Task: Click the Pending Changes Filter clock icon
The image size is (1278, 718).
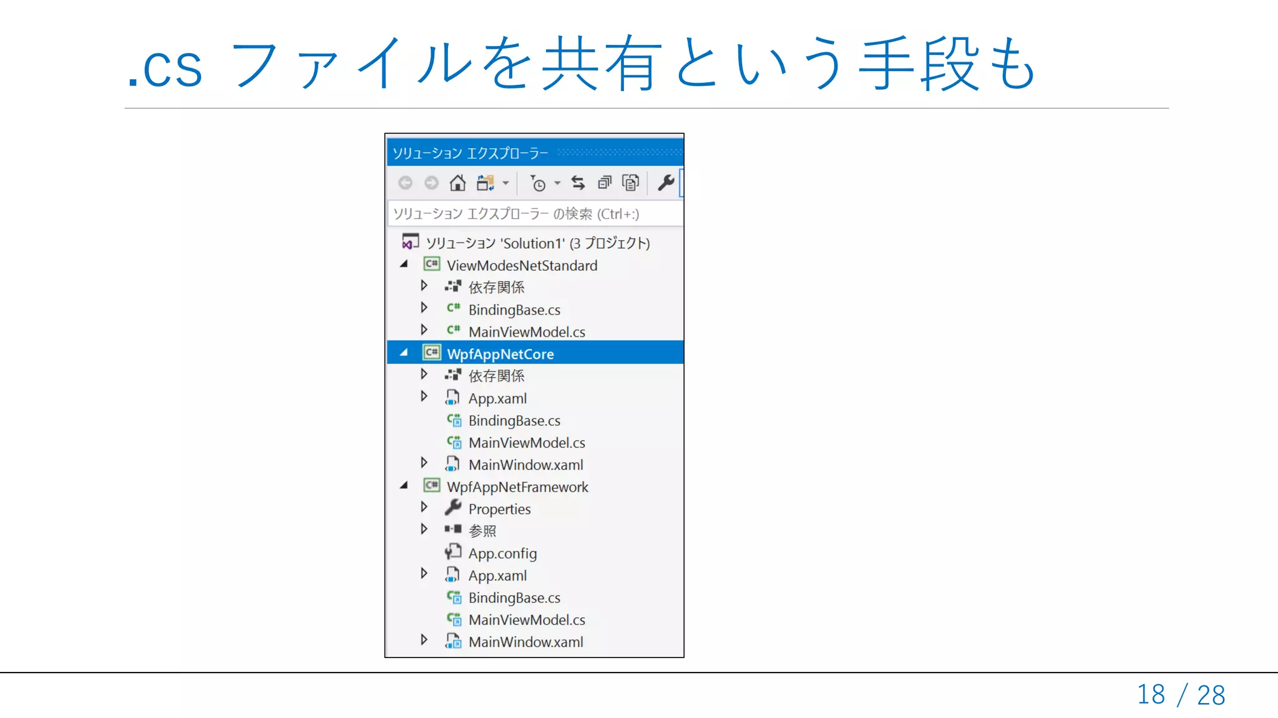Action: 537,183
